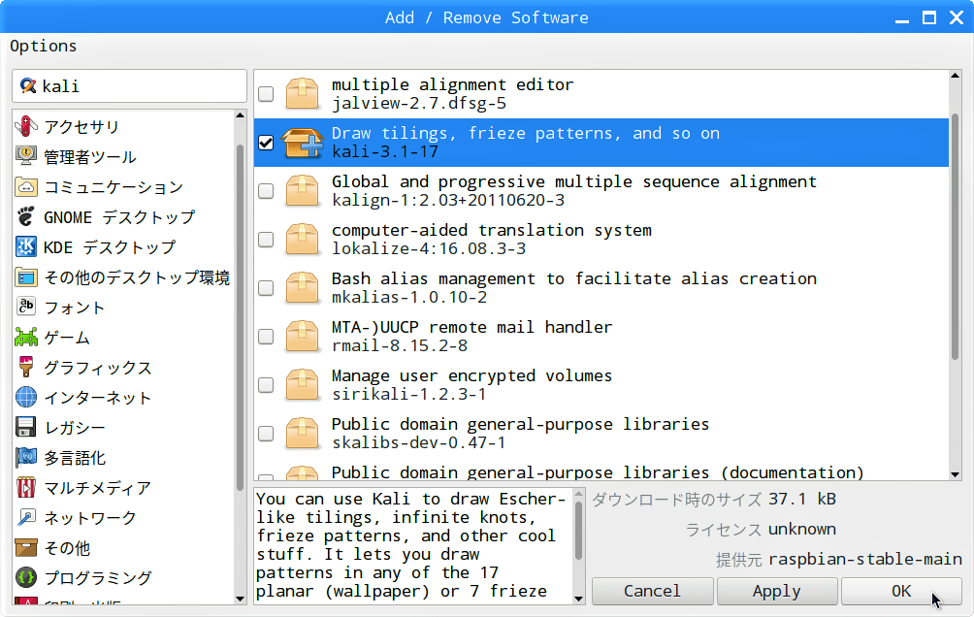974x617 pixels.
Task: Select the インターネット globe icon
Action: (x=26, y=397)
